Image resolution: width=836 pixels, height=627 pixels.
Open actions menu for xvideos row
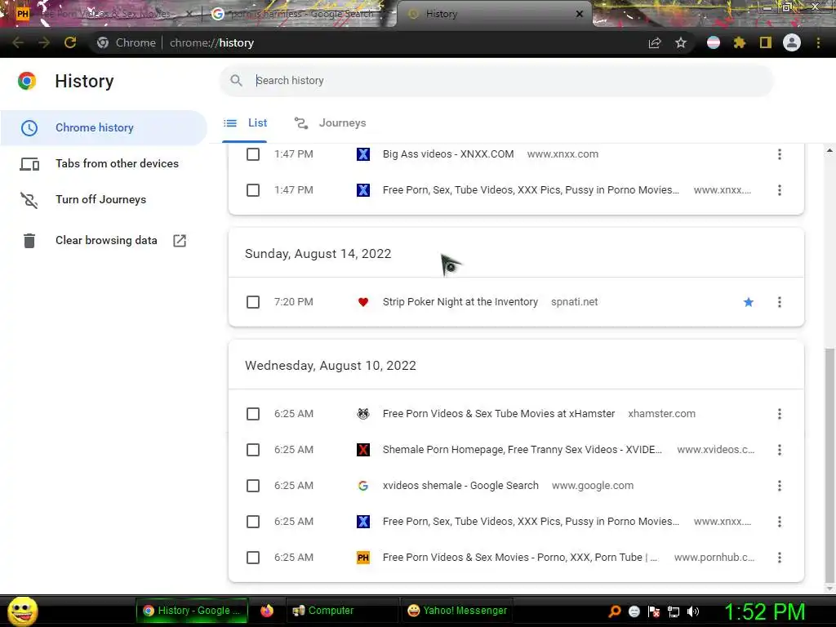coord(780,450)
